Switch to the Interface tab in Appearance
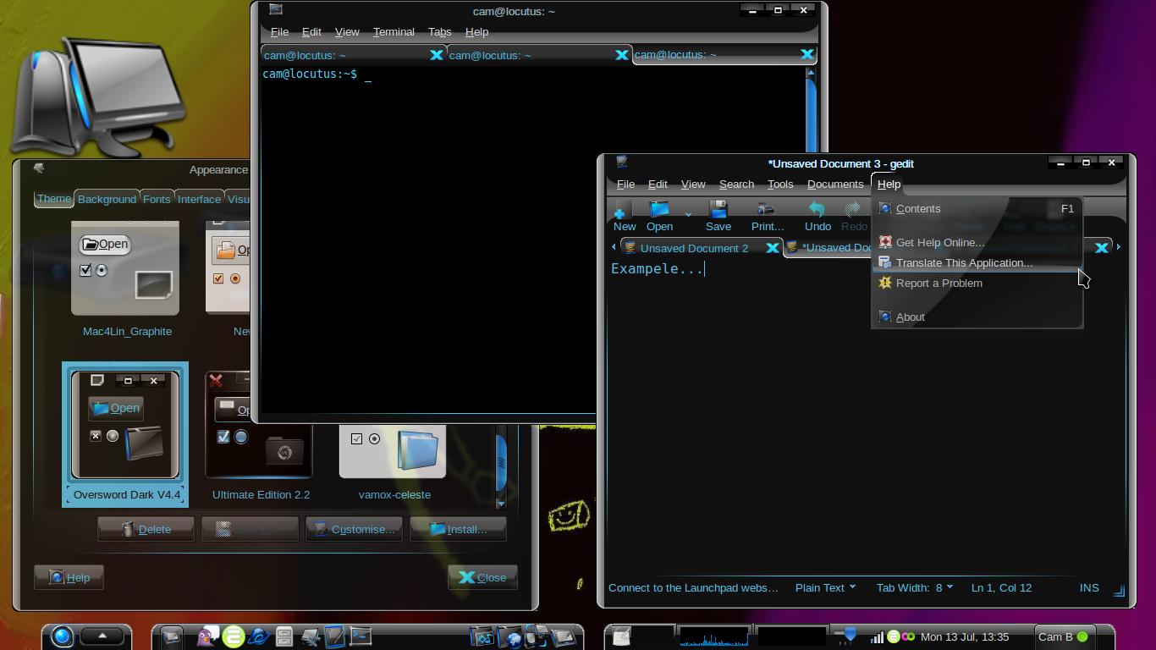This screenshot has height=650, width=1156. [x=199, y=199]
